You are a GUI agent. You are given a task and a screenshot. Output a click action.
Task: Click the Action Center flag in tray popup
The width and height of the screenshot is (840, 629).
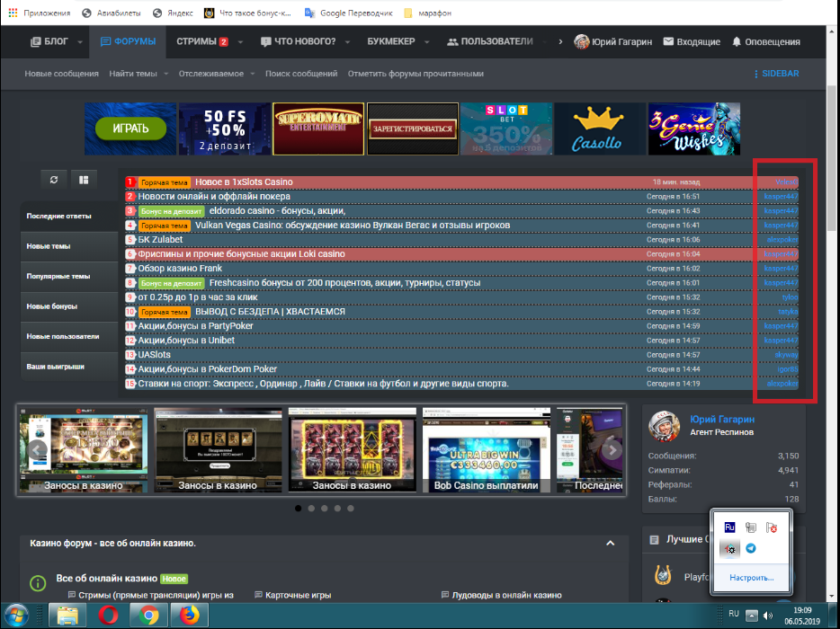tap(772, 527)
